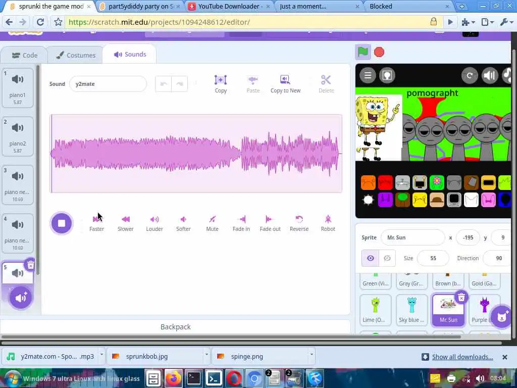The width and height of the screenshot is (517, 388).
Task: Open the Backpack panel
Action: coord(175,327)
